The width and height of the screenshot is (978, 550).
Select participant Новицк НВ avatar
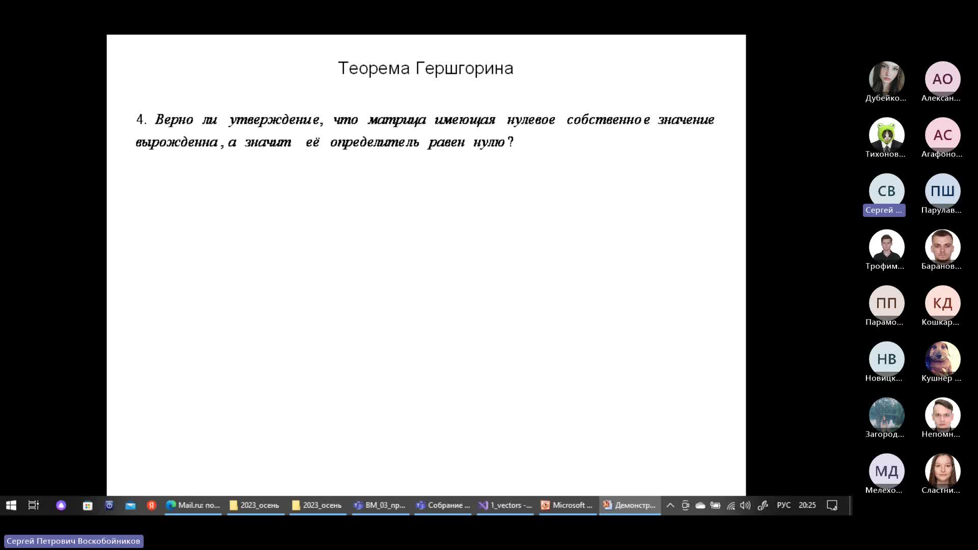pyautogui.click(x=886, y=359)
